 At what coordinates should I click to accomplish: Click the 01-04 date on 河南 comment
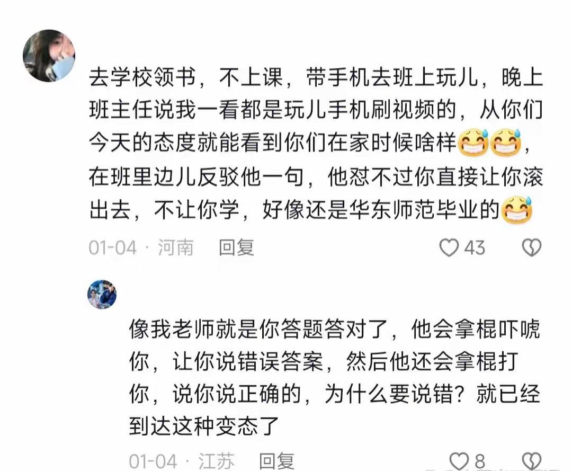(x=112, y=248)
